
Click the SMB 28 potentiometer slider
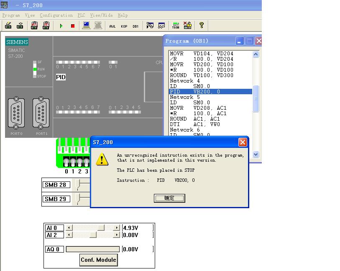point(77,184)
